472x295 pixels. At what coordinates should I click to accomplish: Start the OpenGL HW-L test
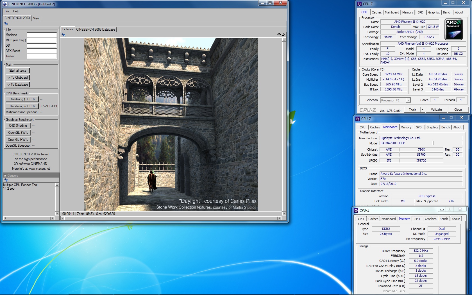click(18, 140)
